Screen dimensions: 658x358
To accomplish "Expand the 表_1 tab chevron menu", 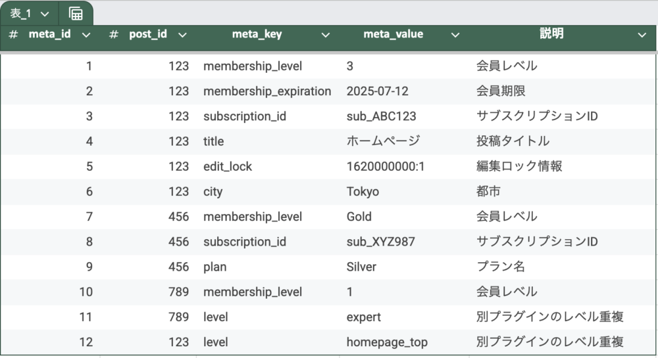I will [x=45, y=14].
